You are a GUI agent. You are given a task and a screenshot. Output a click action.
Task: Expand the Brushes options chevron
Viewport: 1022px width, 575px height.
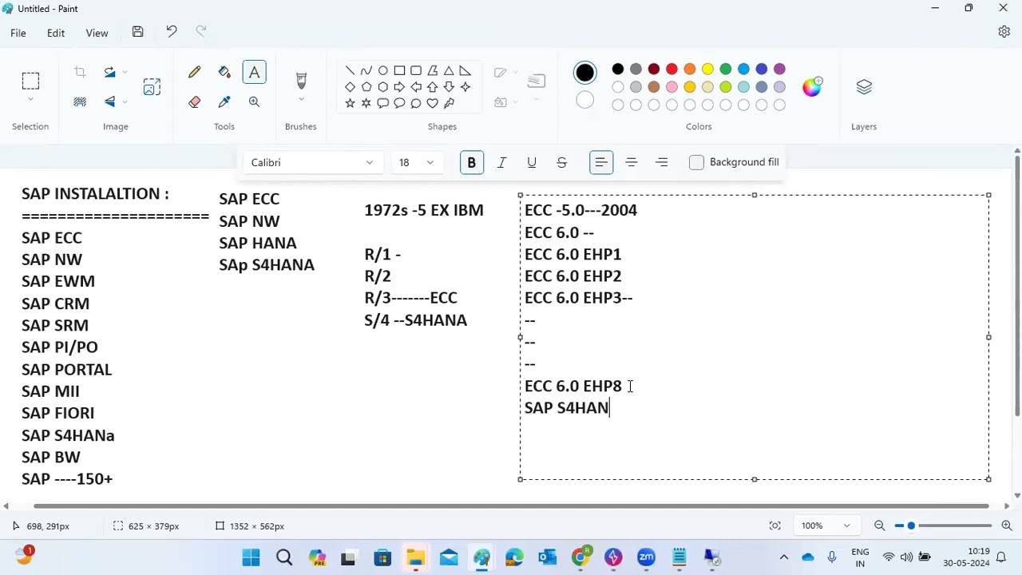click(301, 100)
